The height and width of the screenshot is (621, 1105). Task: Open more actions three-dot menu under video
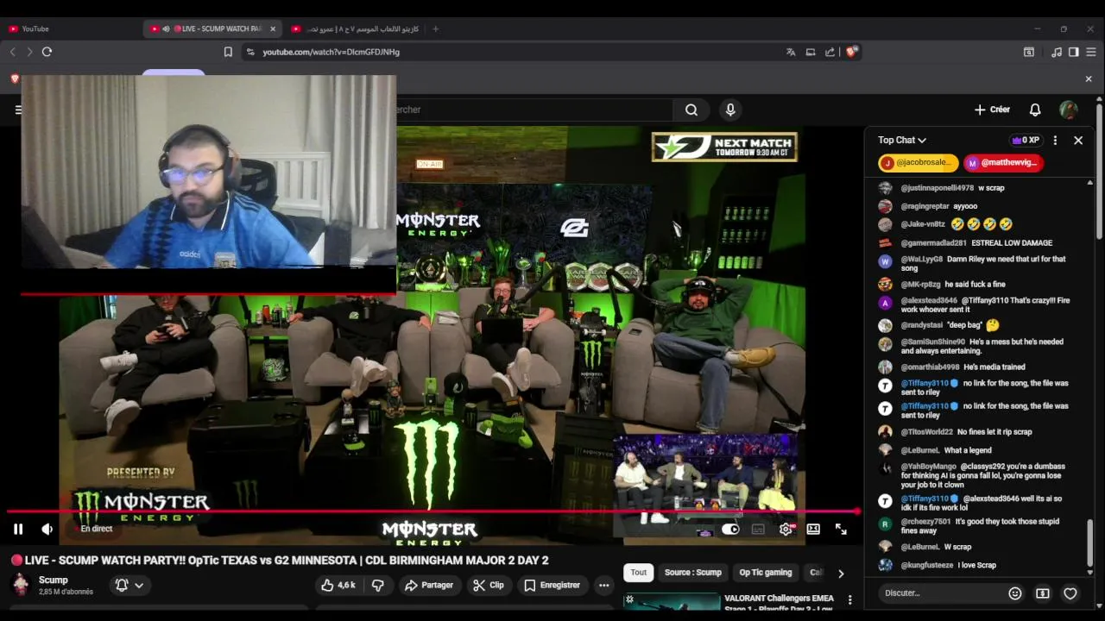pos(604,585)
